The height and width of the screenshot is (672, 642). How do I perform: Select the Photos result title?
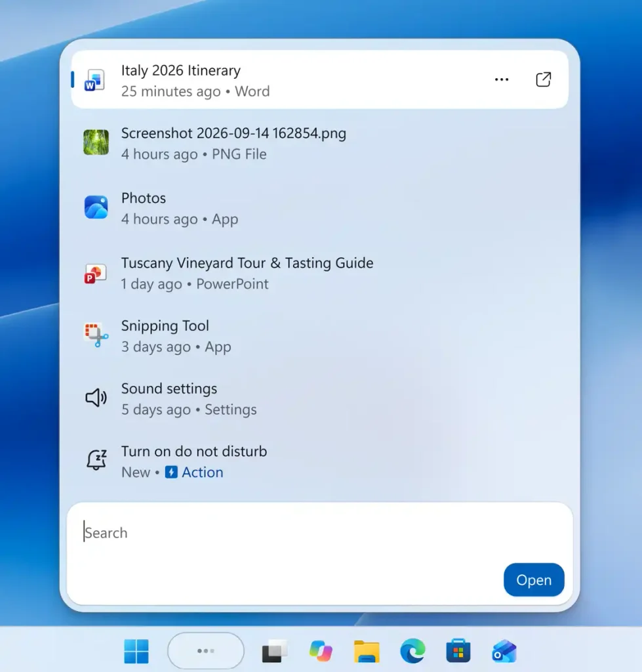click(144, 198)
